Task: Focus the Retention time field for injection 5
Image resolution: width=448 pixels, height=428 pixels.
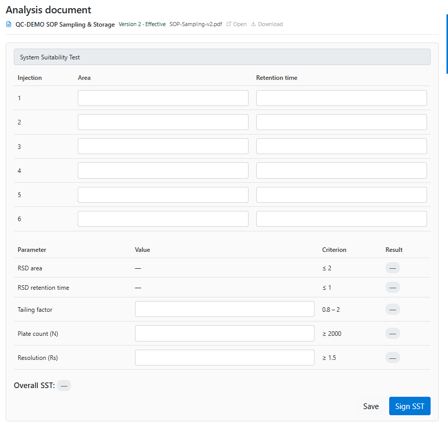Action: point(342,195)
